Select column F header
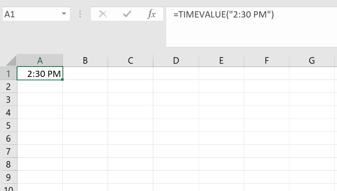This screenshot has width=337, height=191. click(x=266, y=60)
